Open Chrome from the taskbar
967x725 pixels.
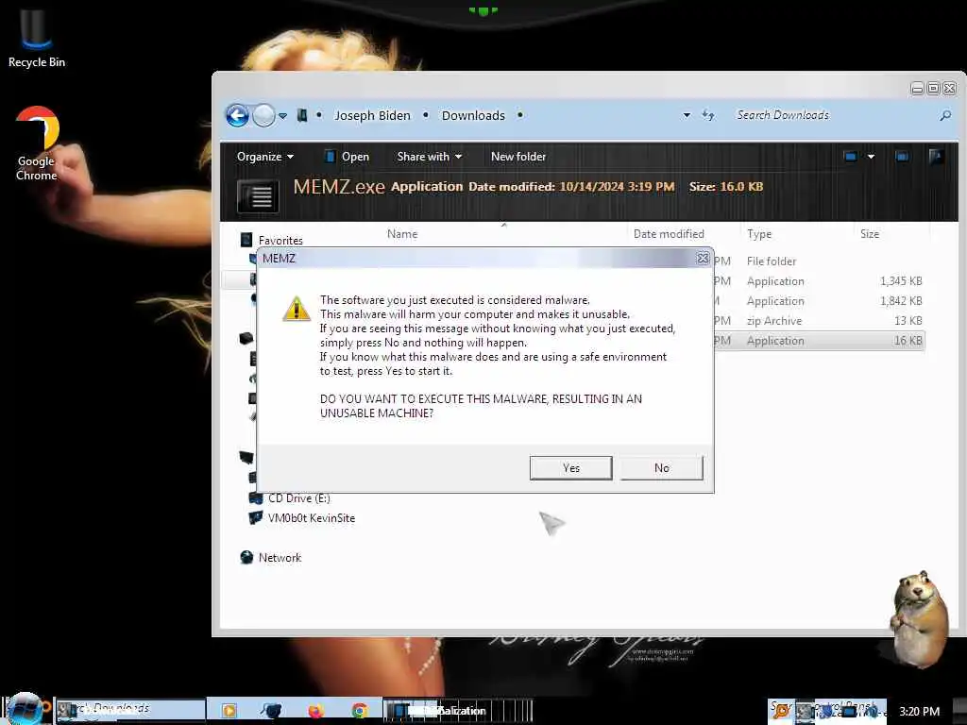coord(360,710)
